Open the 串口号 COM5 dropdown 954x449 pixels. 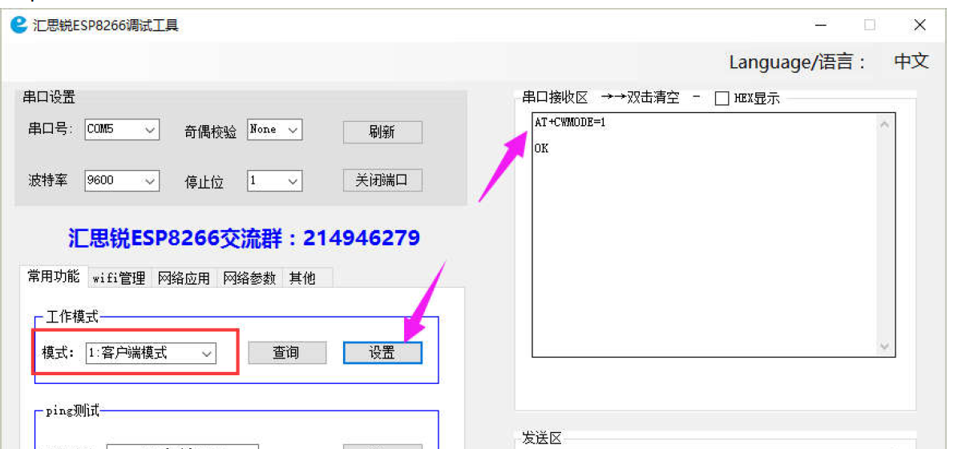coord(122,130)
